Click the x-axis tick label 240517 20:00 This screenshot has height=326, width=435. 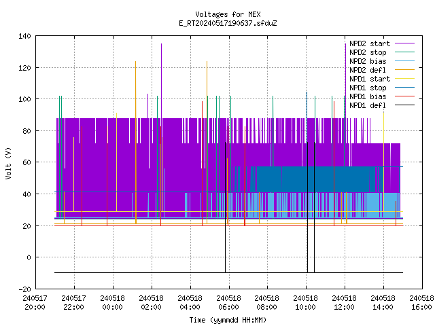(35, 303)
